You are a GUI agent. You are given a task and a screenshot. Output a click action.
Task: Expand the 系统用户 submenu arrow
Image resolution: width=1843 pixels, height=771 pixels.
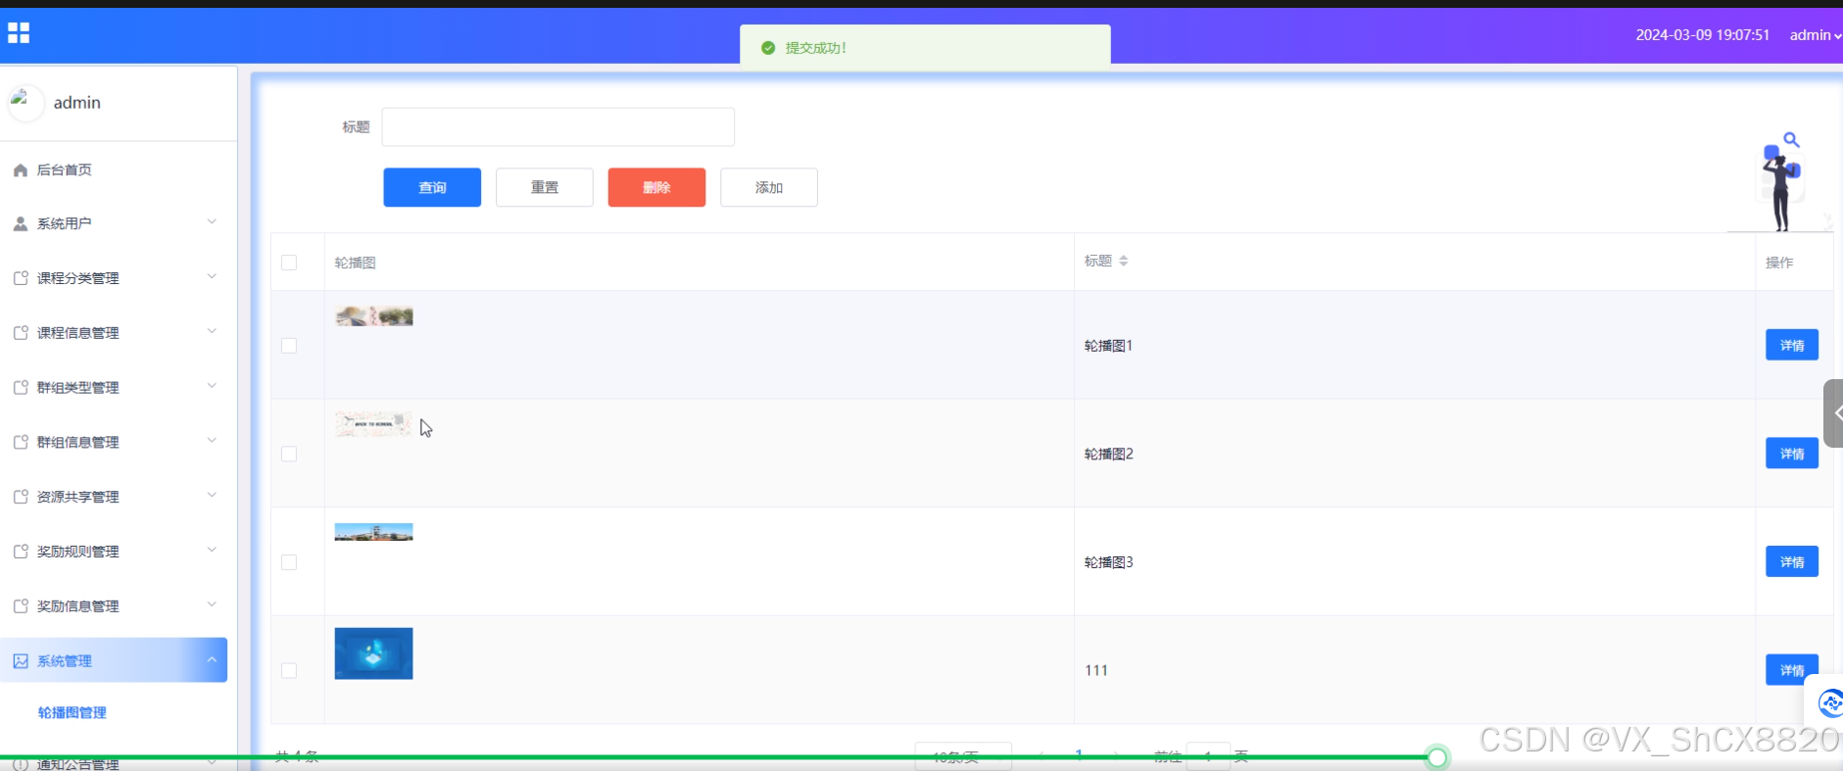click(212, 222)
